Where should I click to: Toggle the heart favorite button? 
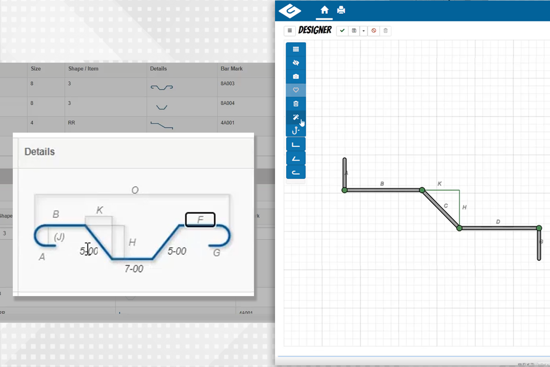pos(296,90)
